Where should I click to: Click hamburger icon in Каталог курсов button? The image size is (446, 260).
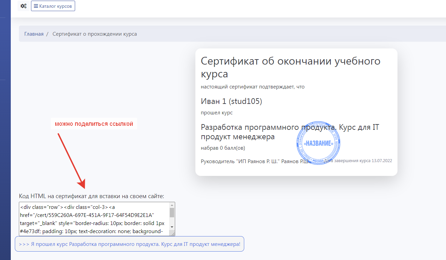36,6
